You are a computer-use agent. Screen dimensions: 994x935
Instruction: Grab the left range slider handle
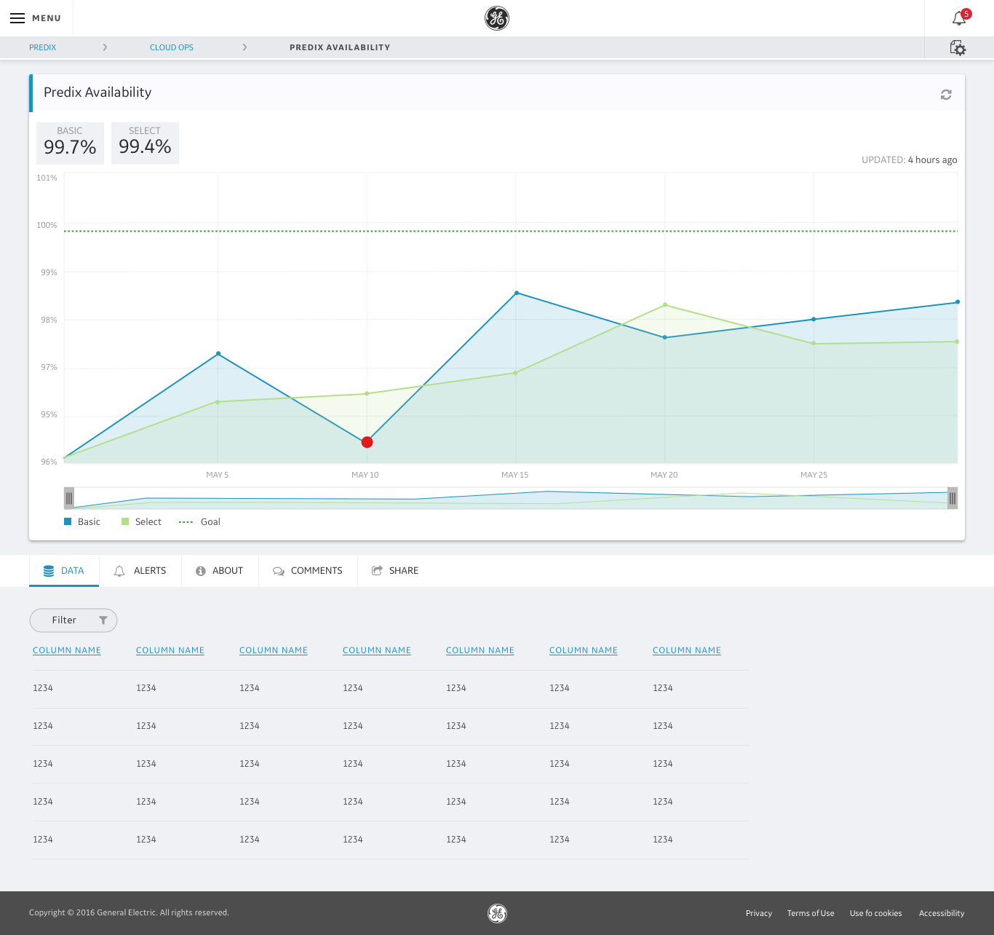point(69,498)
